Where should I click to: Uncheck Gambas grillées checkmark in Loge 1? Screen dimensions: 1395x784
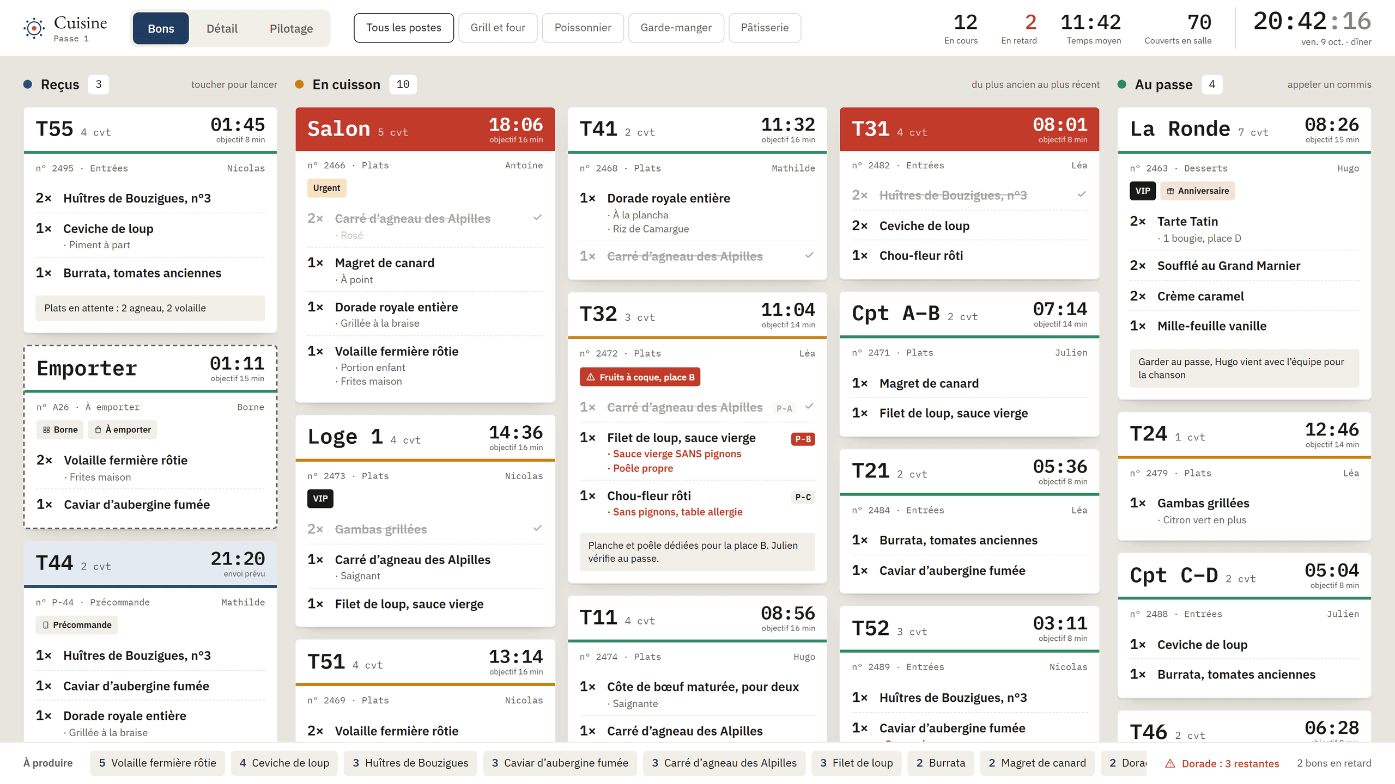click(537, 528)
